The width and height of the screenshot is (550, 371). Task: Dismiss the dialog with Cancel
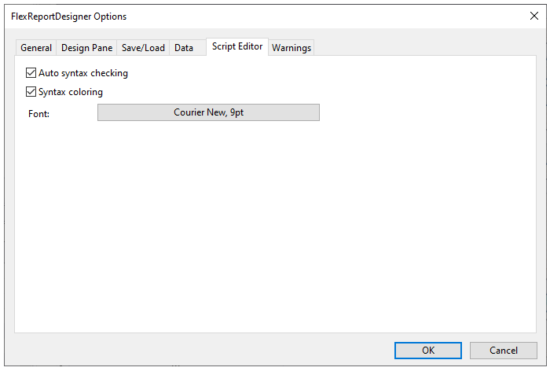[x=504, y=351]
